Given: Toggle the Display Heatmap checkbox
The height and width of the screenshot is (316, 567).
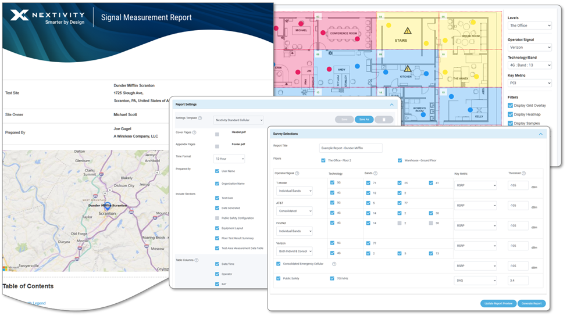Looking at the screenshot, I should (x=510, y=114).
